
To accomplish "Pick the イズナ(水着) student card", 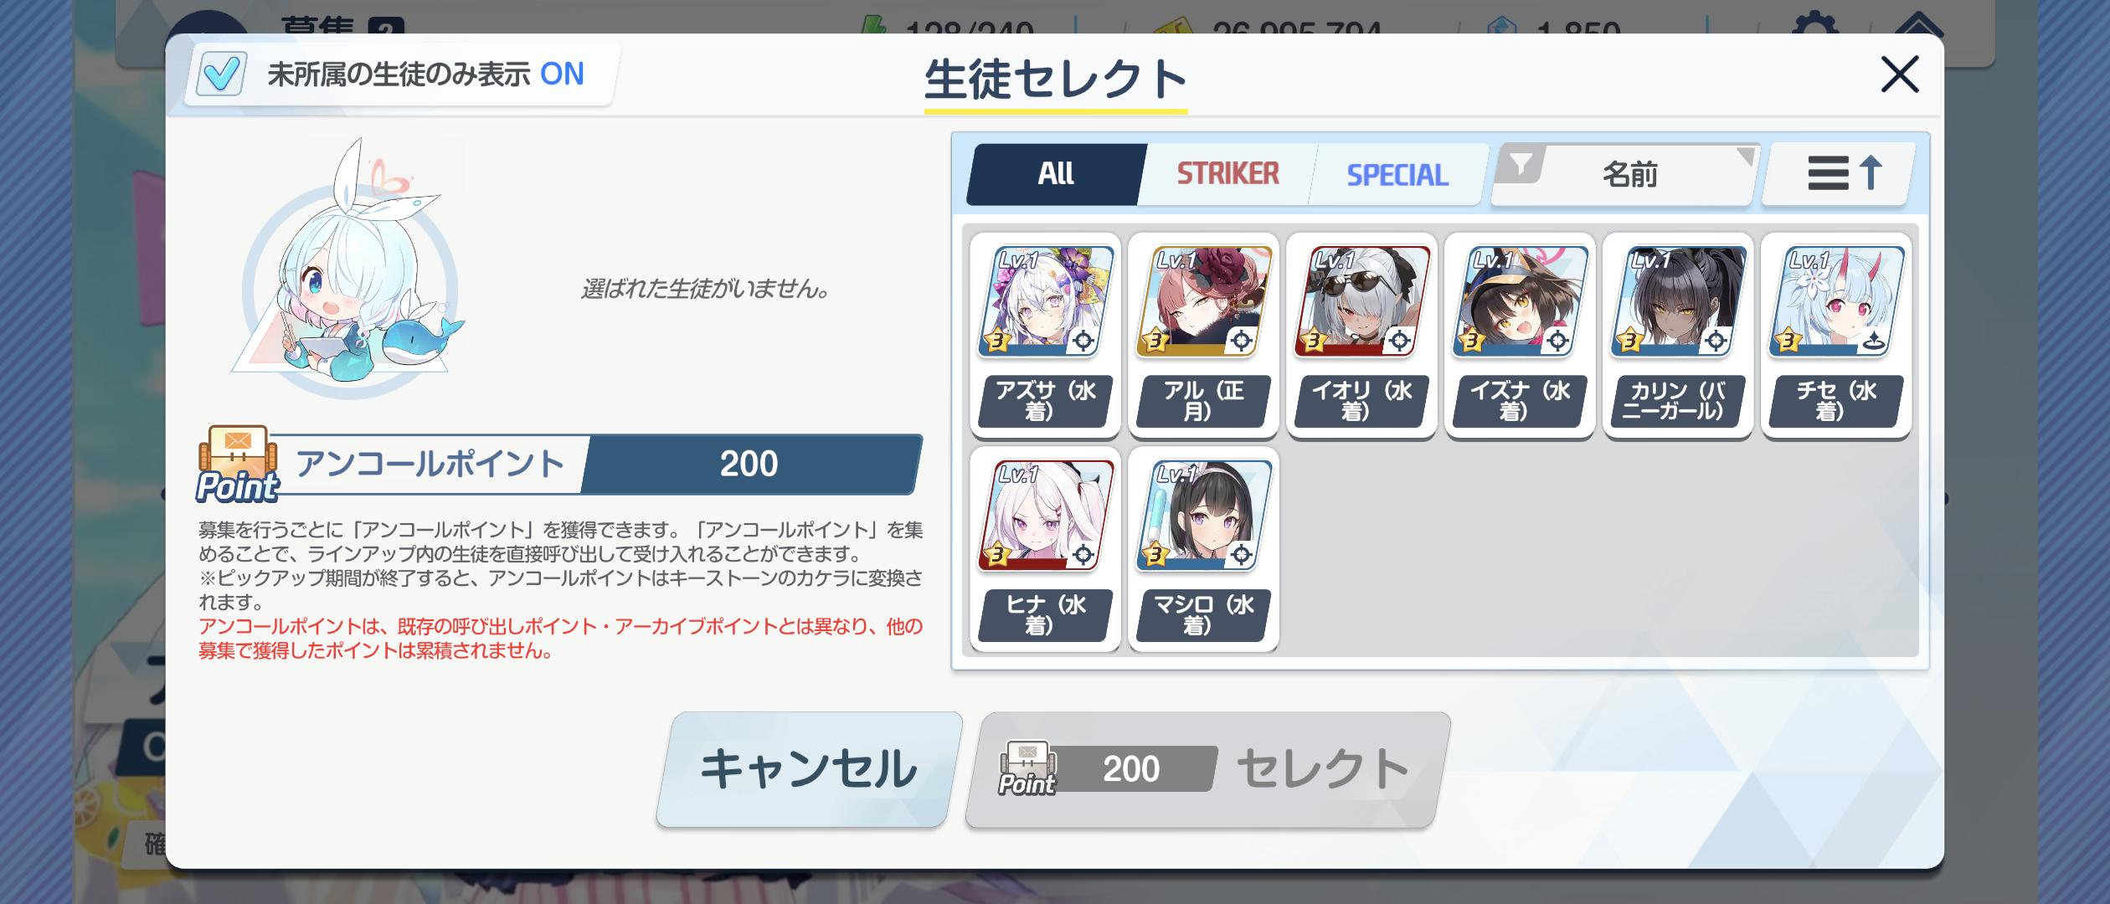I will coord(1520,335).
